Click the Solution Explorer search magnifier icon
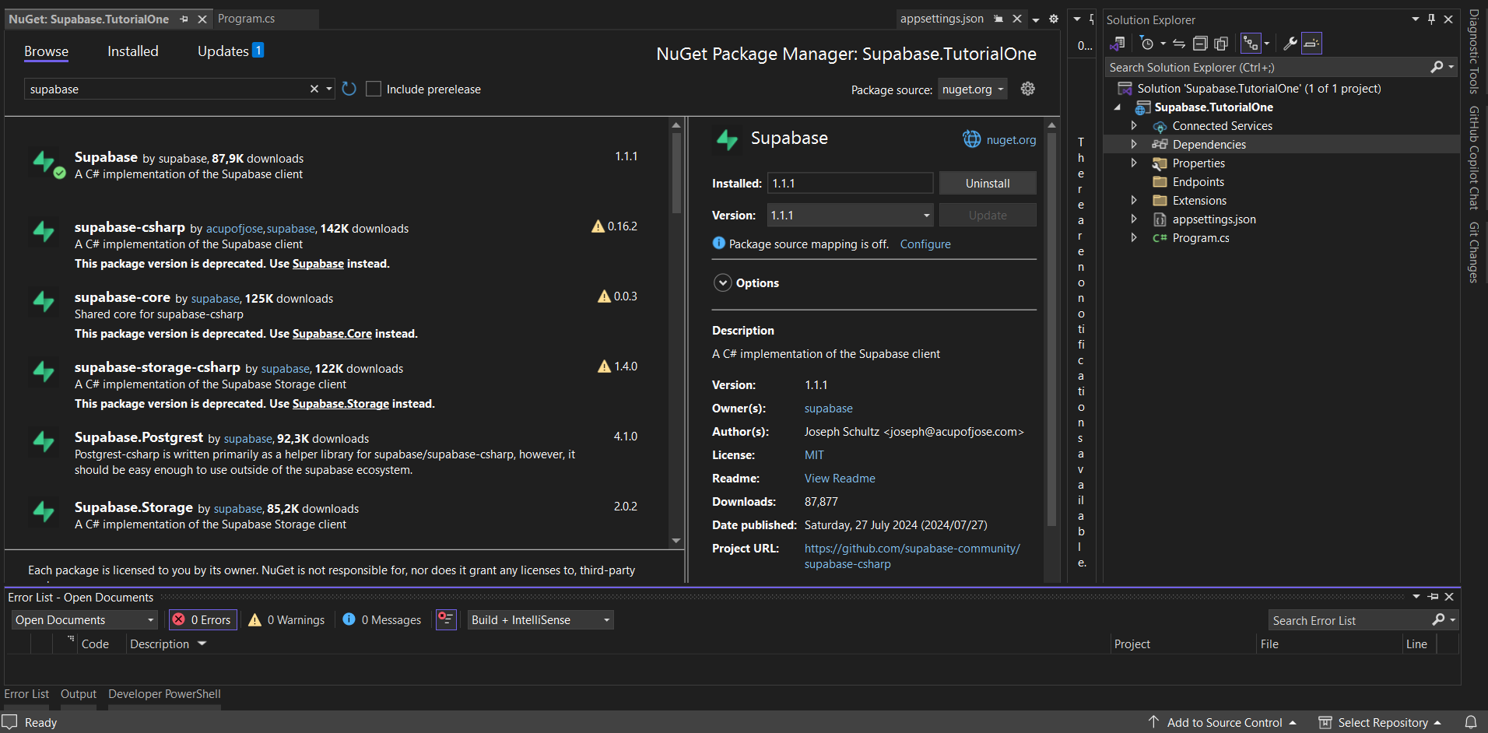The width and height of the screenshot is (1488, 733). [x=1437, y=68]
